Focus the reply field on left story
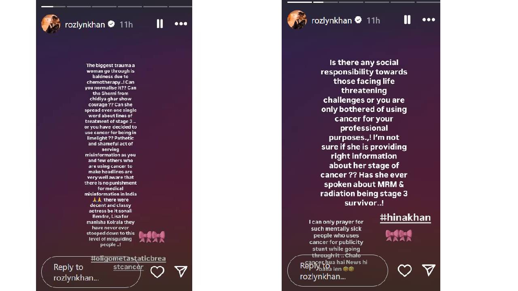The image size is (518, 291). point(91,272)
